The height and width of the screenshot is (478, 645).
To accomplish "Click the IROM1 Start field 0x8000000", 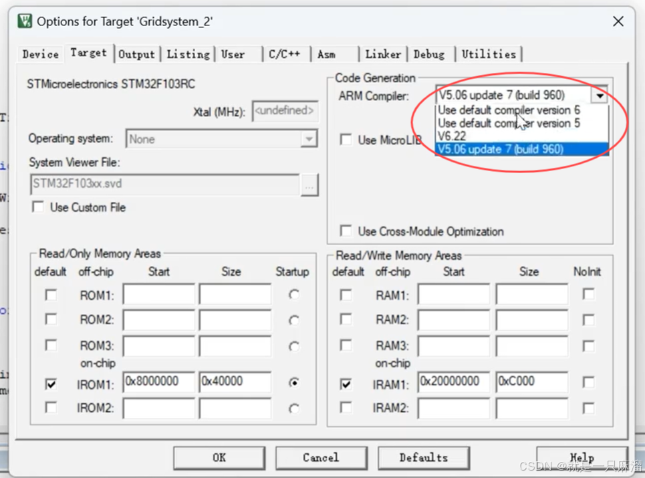I will pyautogui.click(x=158, y=382).
